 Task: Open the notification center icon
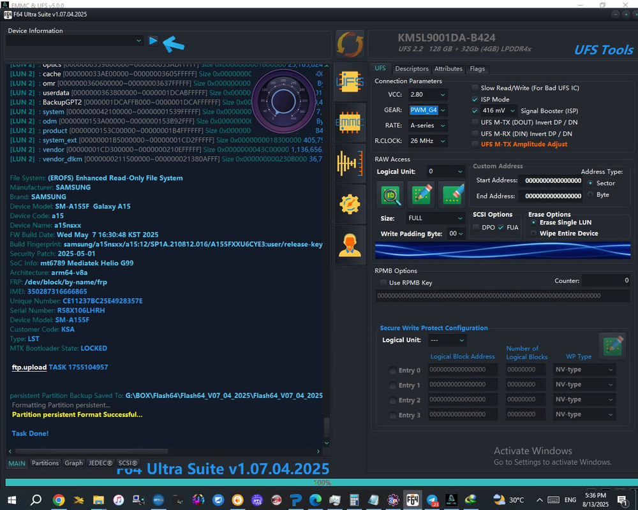pos(621,500)
